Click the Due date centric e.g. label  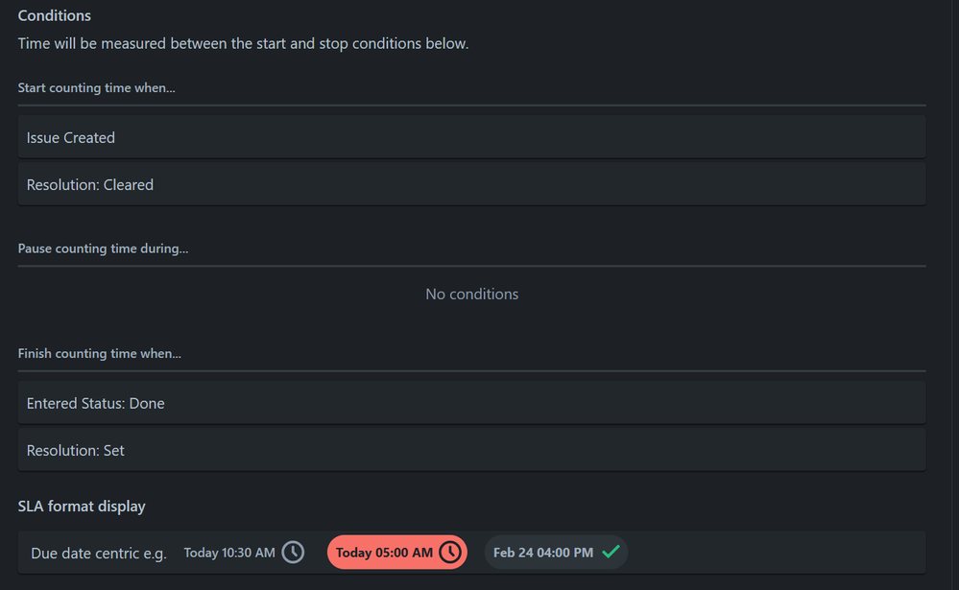tap(99, 554)
